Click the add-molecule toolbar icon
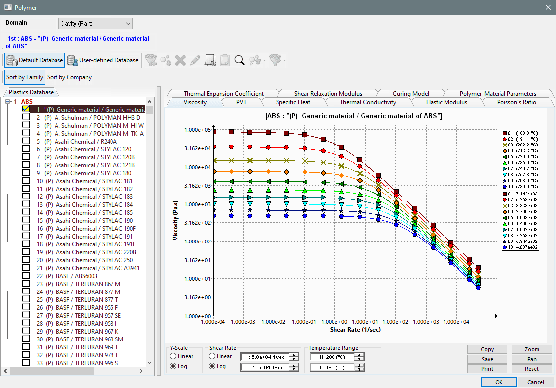 click(166, 60)
